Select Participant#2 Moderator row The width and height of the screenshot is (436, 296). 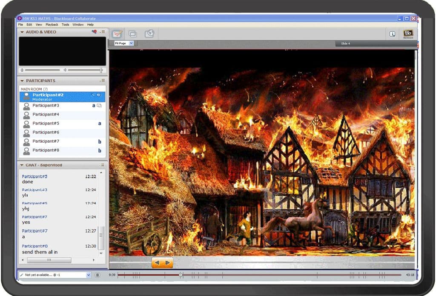coord(62,97)
